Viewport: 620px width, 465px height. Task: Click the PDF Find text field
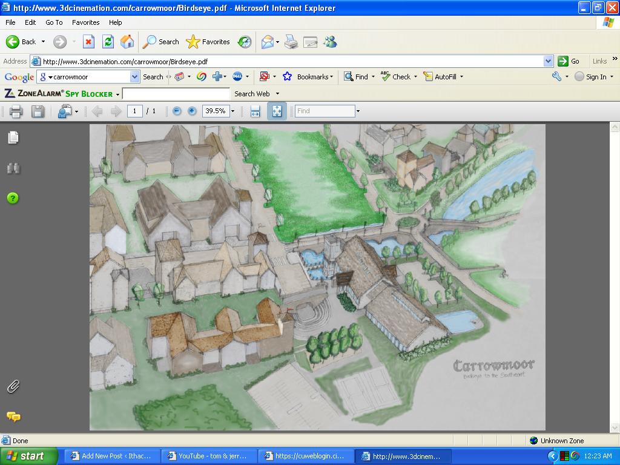point(325,111)
